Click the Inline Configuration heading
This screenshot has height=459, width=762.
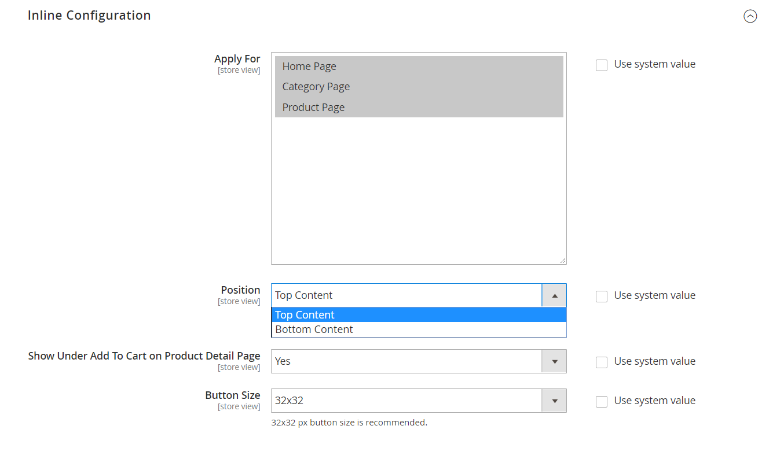tap(89, 16)
